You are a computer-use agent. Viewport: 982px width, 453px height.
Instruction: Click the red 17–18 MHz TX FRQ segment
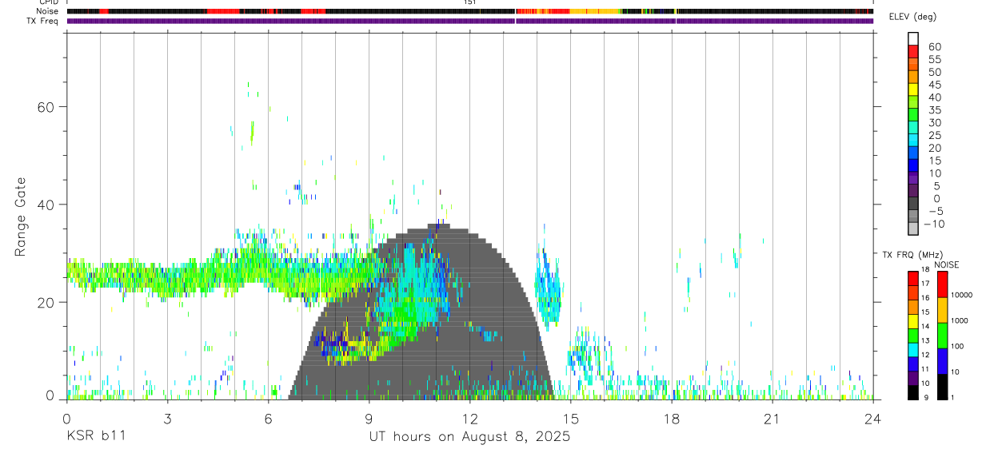[912, 279]
